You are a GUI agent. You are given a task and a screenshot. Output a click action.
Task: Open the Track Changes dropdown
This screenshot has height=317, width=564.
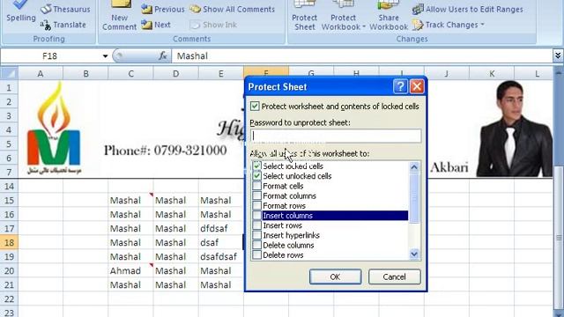(449, 25)
